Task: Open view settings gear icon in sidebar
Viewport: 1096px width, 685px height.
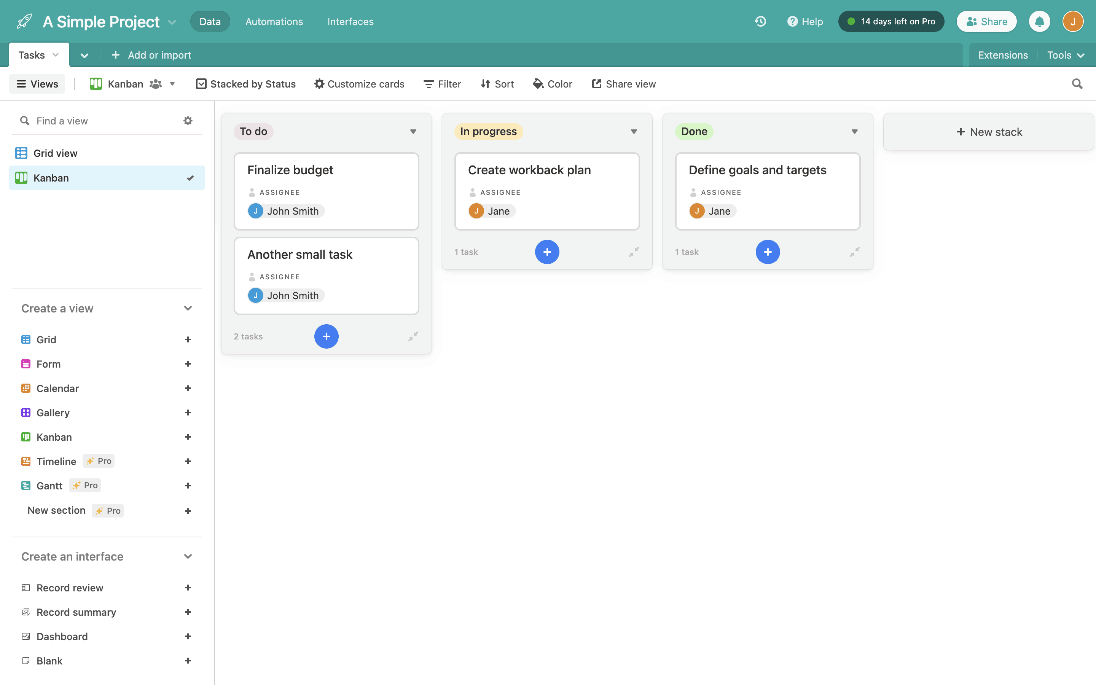Action: coord(188,121)
